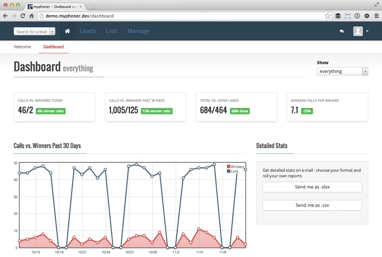Expand the lead search dropdown arrow
This screenshot has width=382, height=257.
pos(52,31)
